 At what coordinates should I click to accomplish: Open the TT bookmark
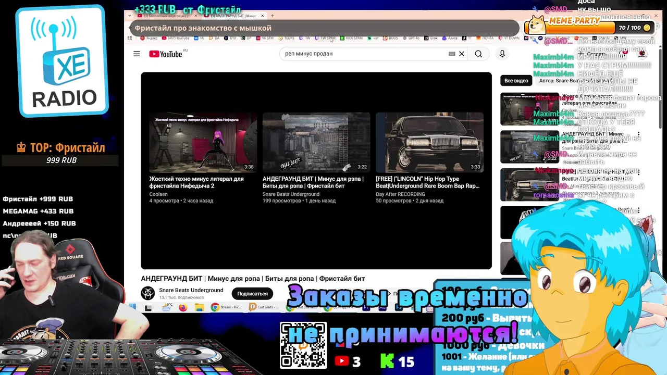(x=467, y=38)
